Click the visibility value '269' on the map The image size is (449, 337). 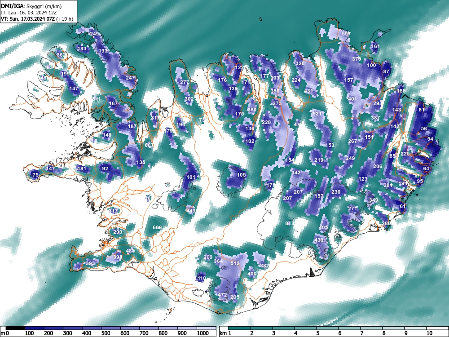[208, 257]
